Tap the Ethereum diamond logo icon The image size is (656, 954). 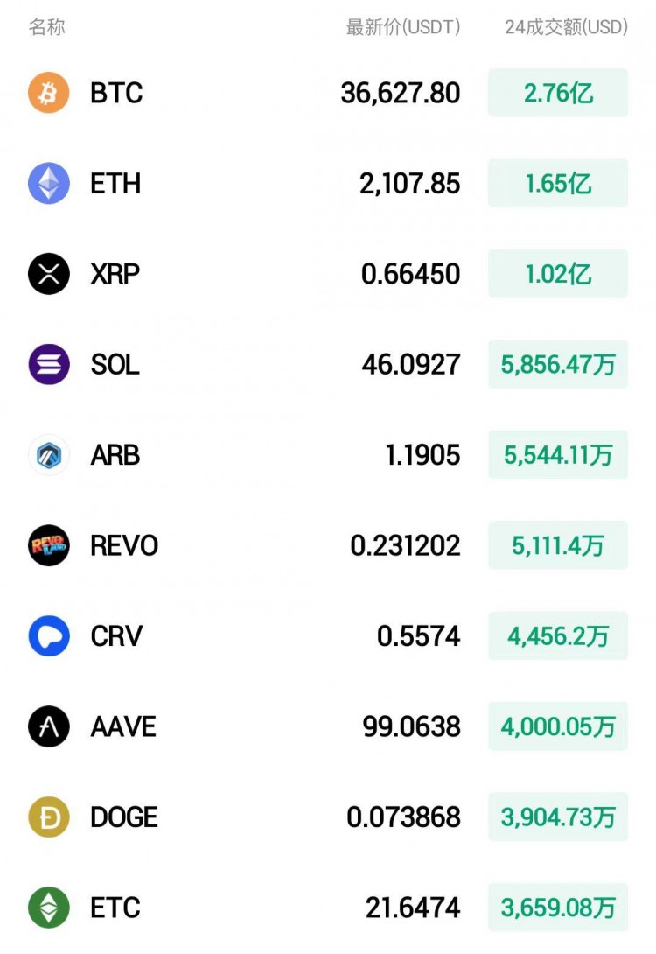49,183
